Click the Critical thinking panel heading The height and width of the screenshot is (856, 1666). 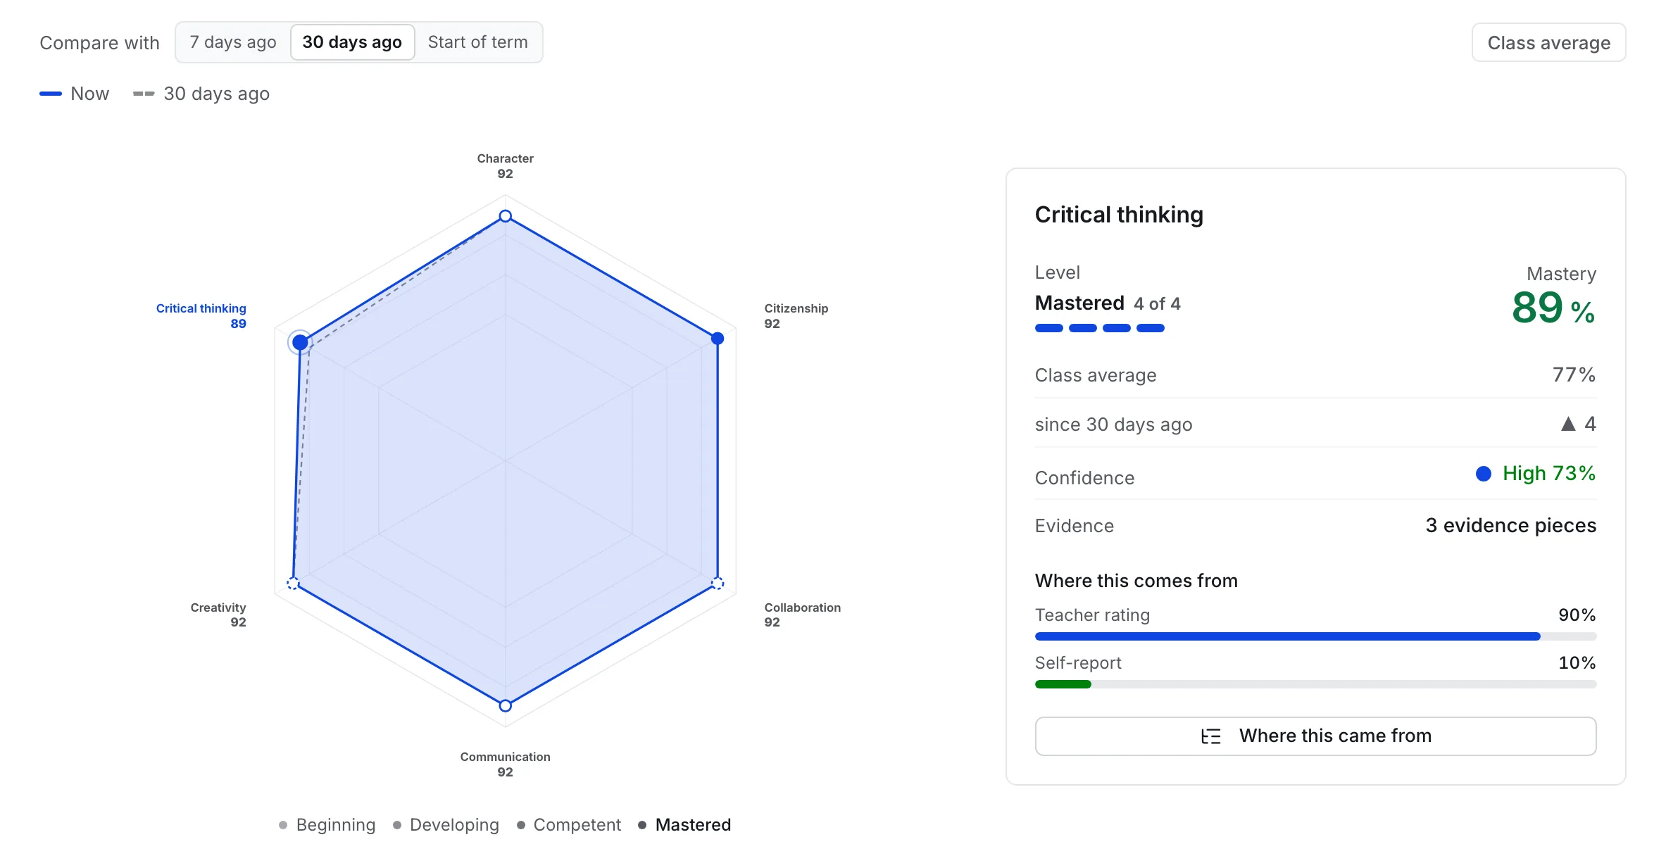(x=1119, y=215)
